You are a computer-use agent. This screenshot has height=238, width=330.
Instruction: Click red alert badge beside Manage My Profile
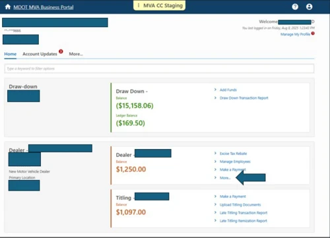point(313,34)
